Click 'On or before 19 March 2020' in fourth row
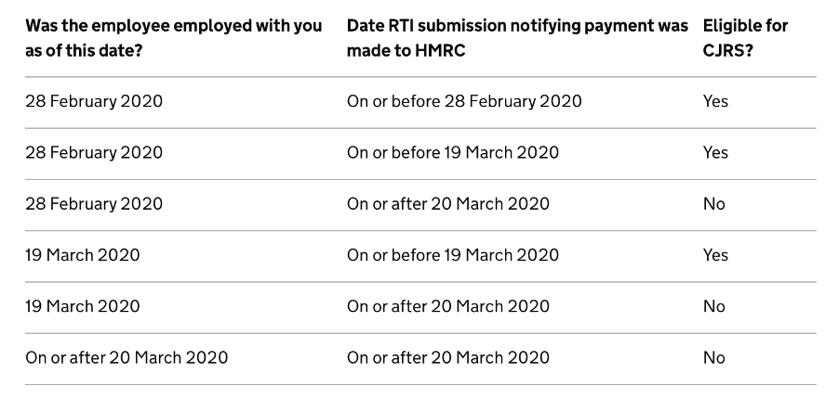839x399 pixels. click(453, 255)
